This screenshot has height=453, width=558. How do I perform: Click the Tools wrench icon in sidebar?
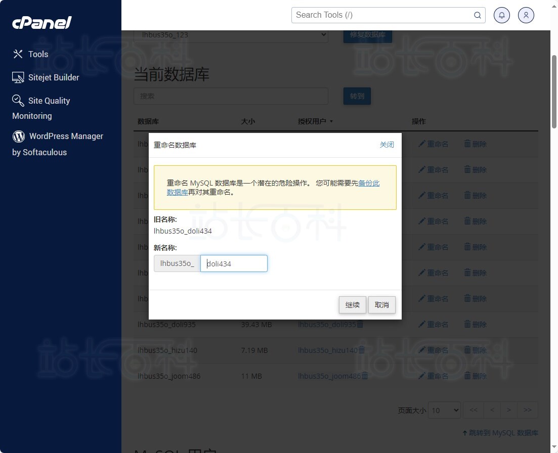click(18, 54)
